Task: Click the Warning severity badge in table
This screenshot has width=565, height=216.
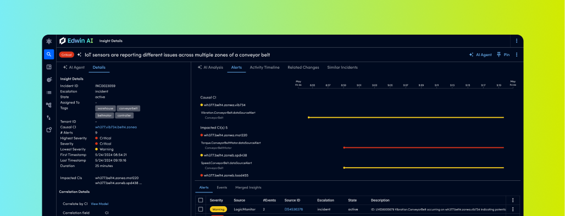Action: (x=218, y=209)
